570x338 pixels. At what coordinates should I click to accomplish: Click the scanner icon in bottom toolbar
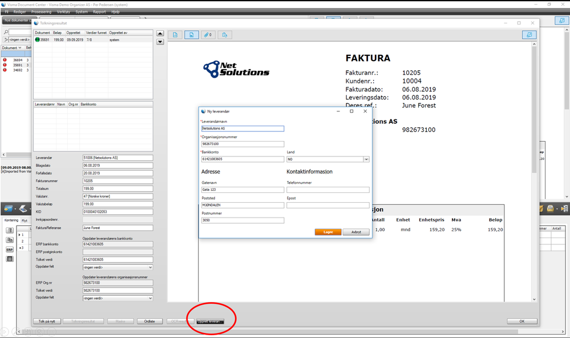[x=23, y=209]
